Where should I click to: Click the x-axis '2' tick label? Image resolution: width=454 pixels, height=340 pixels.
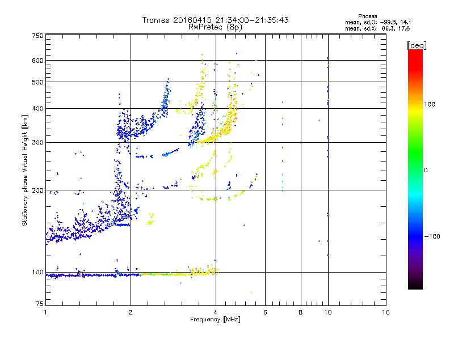[131, 312]
